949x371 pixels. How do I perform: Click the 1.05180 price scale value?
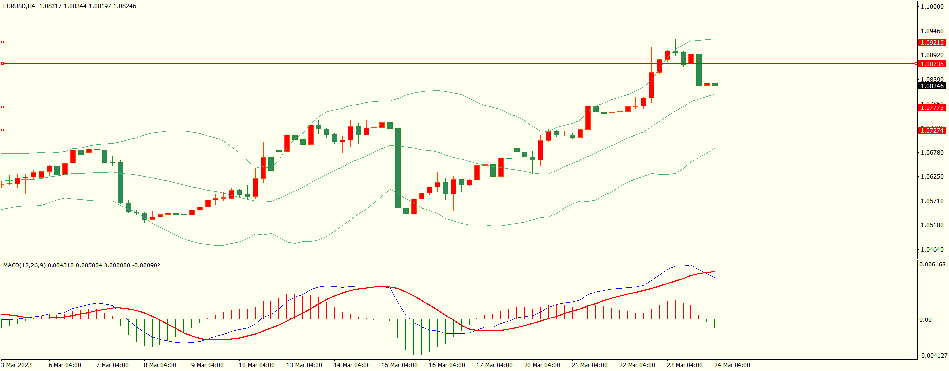932,225
